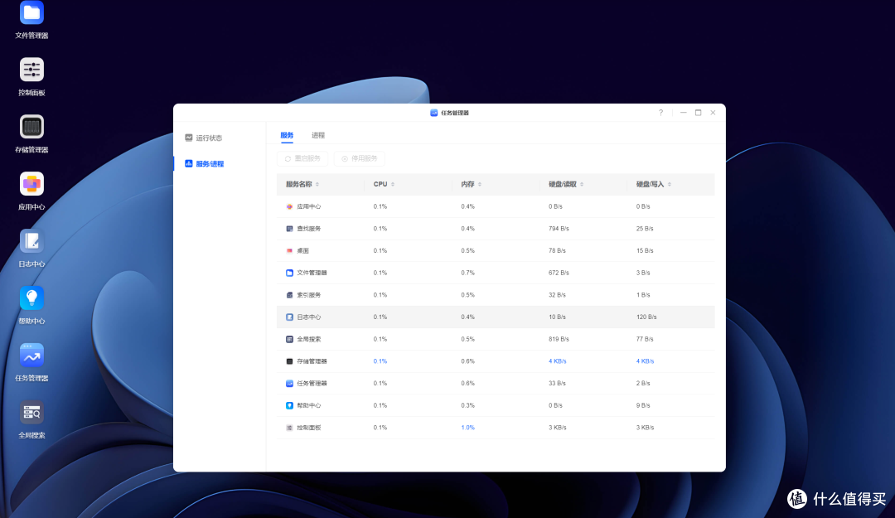Select 运行状态 in the sidebar
895x518 pixels.
(209, 138)
